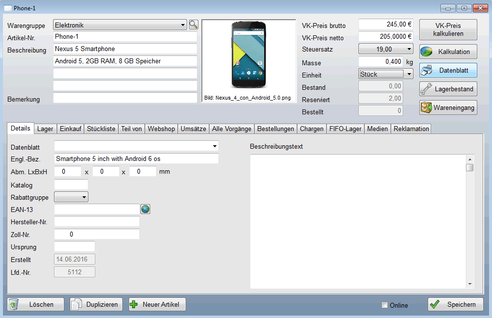Open Lagerbestand with the wrench button
Viewport: 492px width, 318px height.
(448, 89)
